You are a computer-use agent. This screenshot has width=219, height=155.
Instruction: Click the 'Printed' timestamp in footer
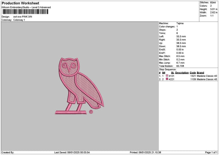[145, 152]
